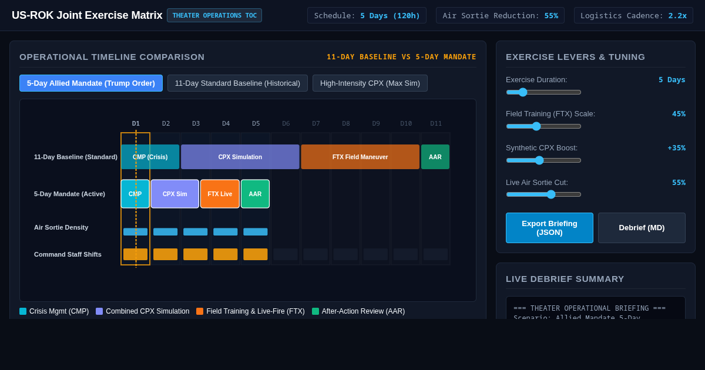Image resolution: width=705 pixels, height=370 pixels.
Task: Click D3 day column header
Action: [x=196, y=123]
